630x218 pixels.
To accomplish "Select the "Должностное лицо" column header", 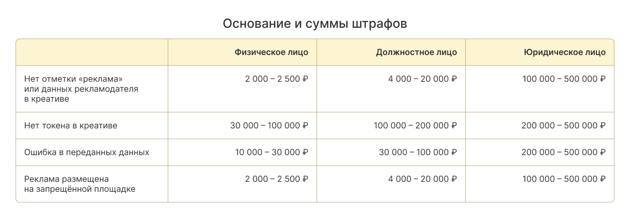I will click(x=416, y=52).
